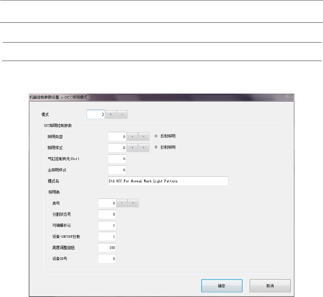Step 照明类型 down with left arrow
323x297 pixels.
(x=132, y=136)
